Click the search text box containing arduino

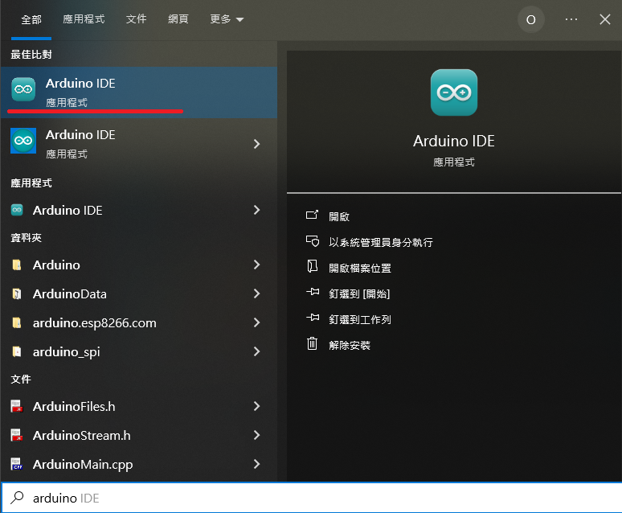click(x=311, y=498)
